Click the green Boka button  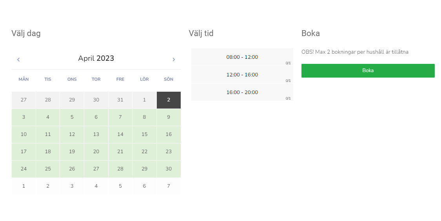pos(368,71)
